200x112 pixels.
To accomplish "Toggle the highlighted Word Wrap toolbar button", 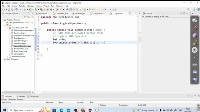I will click(70, 10).
